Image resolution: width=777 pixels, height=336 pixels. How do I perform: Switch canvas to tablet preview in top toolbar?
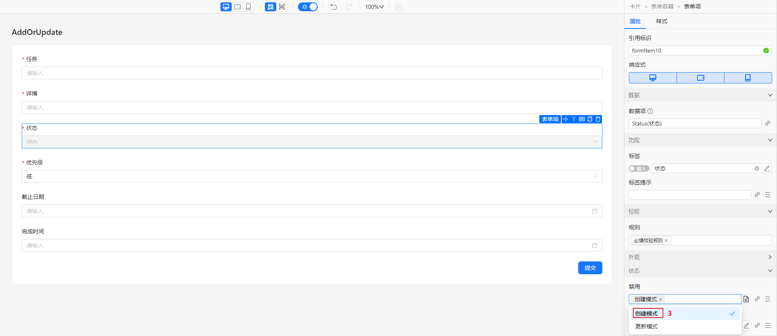click(237, 7)
